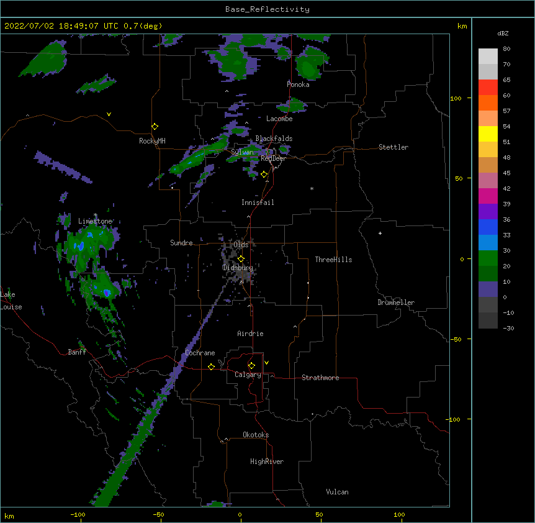The height and width of the screenshot is (523, 535).
Task: Click the Banff town label
Action: 77,352
